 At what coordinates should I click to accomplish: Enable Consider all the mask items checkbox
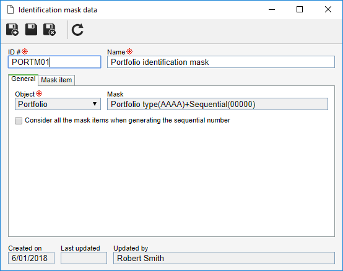[19, 121]
